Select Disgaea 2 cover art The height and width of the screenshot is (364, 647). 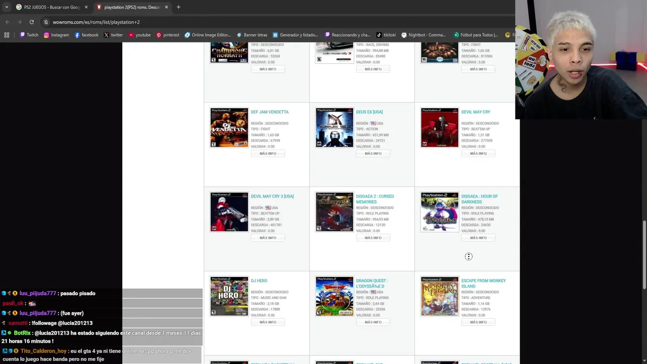tap(335, 212)
